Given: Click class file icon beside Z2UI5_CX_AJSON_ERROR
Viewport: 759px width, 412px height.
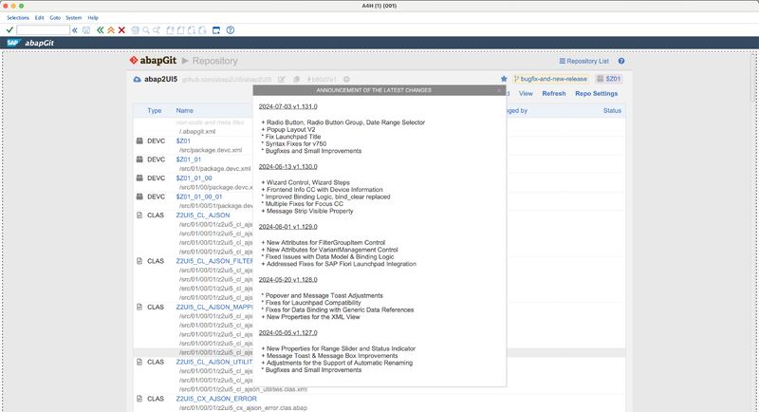Looking at the screenshot, I should click(x=139, y=399).
